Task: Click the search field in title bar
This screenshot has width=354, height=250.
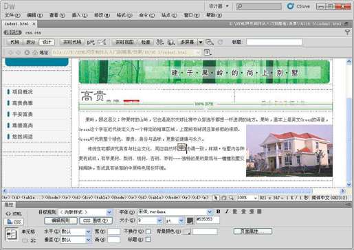Action: click(x=259, y=6)
